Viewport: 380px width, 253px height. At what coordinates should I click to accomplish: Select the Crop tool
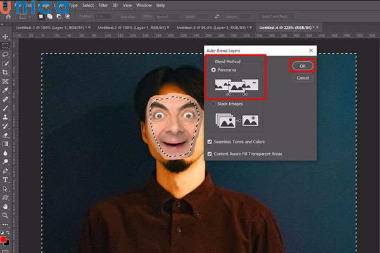coord(5,73)
